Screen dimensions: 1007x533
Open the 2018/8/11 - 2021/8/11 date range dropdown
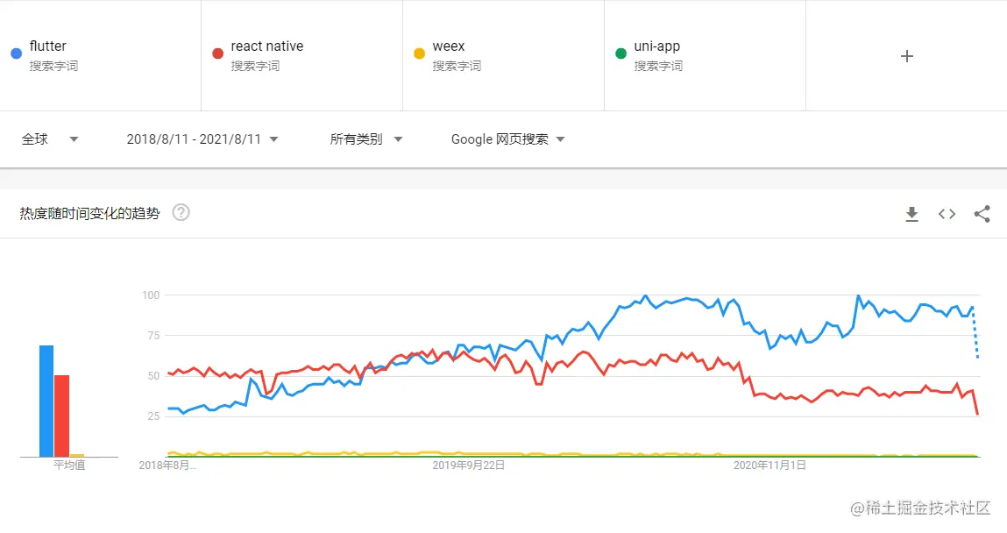click(202, 139)
